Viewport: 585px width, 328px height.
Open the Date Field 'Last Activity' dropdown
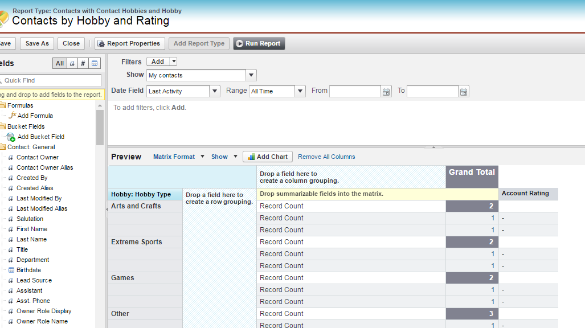click(x=214, y=91)
